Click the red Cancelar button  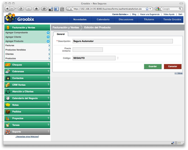(x=173, y=66)
